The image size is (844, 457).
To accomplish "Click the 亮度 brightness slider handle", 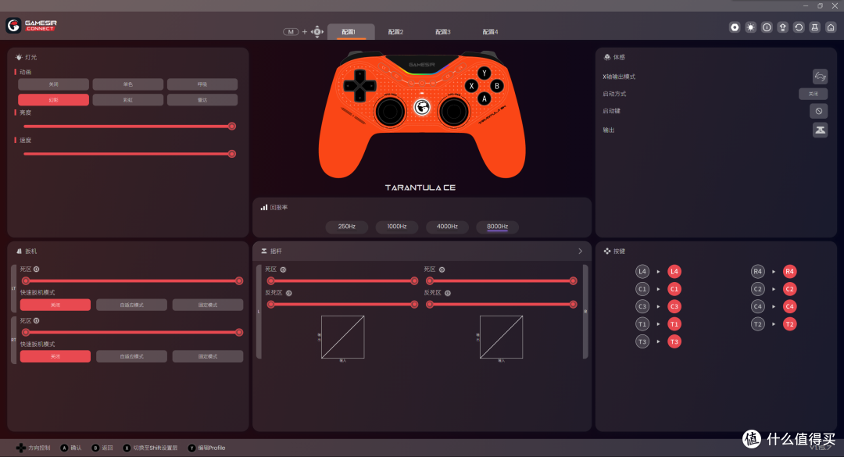I will coord(232,127).
